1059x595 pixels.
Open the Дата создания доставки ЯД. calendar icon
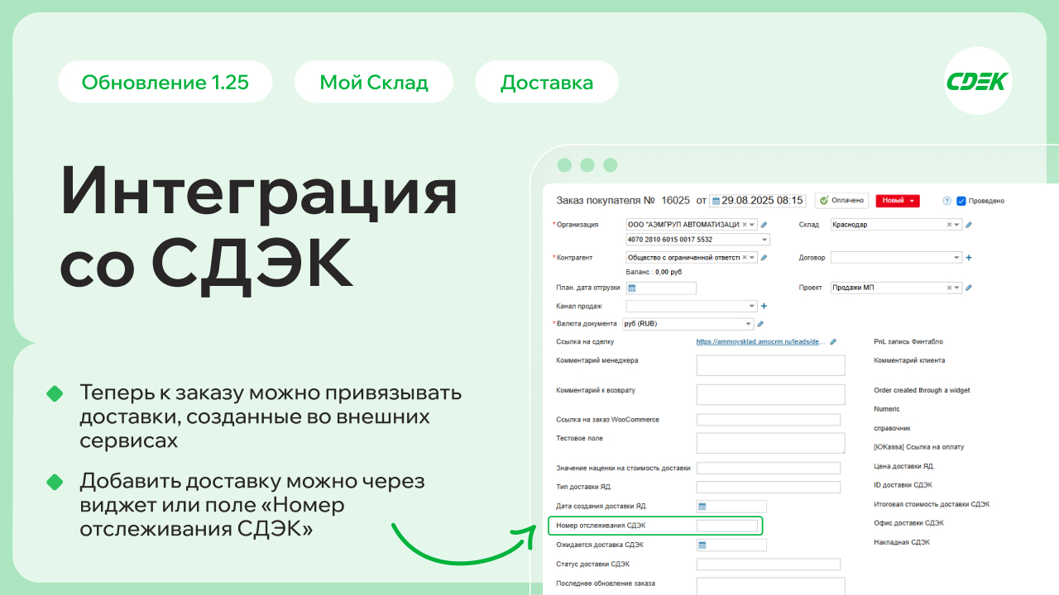coord(702,507)
